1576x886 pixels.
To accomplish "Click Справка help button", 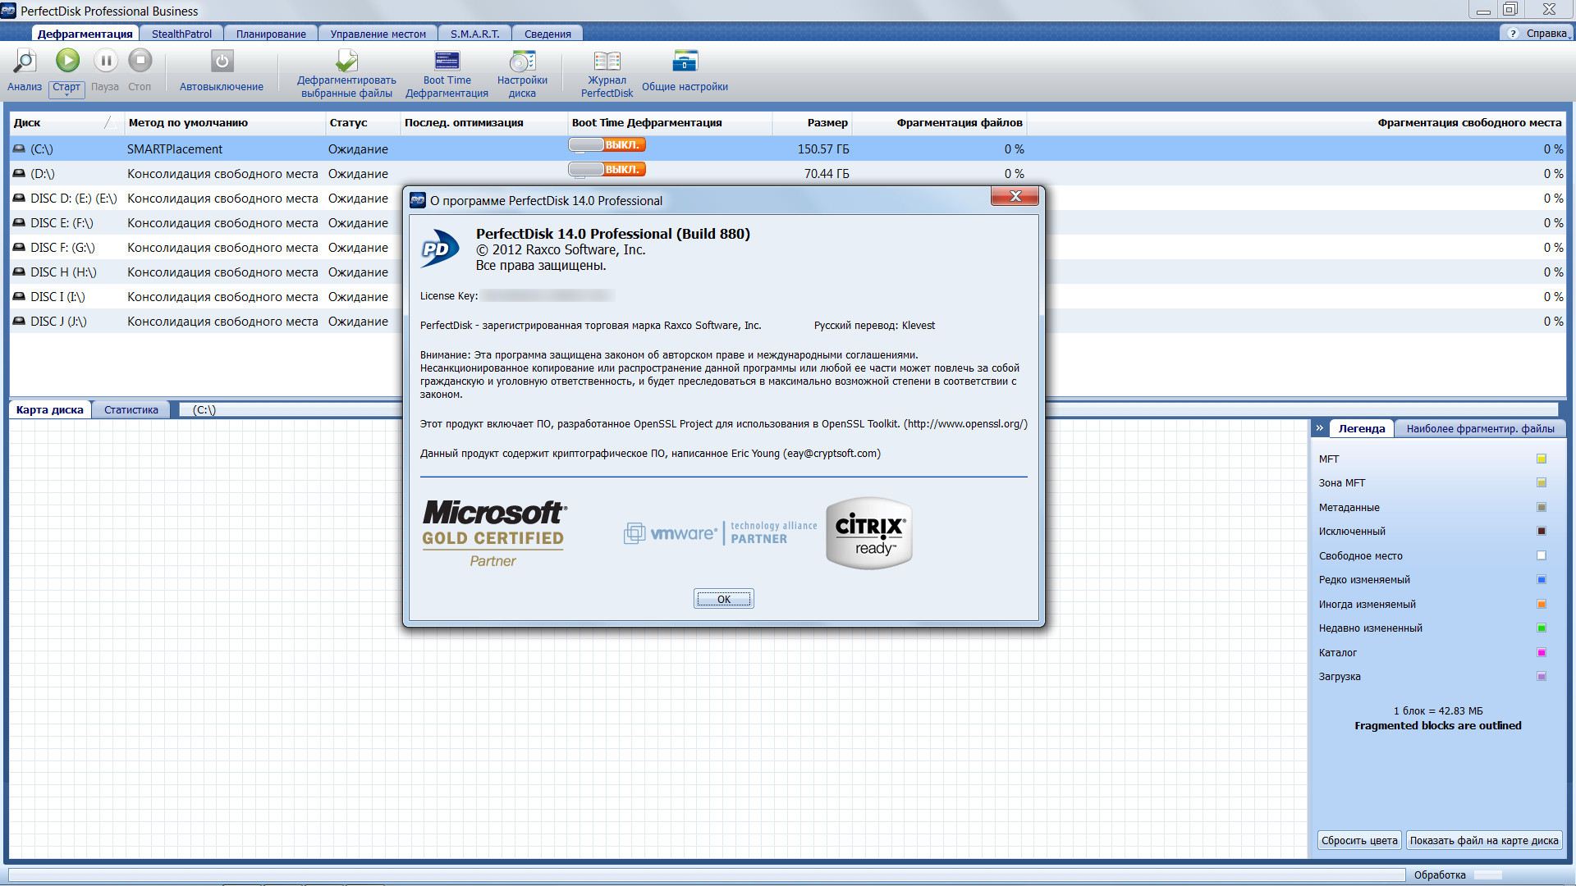I will click(x=1537, y=34).
